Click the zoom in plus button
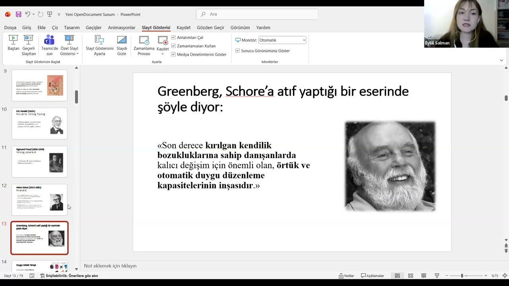Image resolution: width=509 pixels, height=286 pixels. point(486,276)
